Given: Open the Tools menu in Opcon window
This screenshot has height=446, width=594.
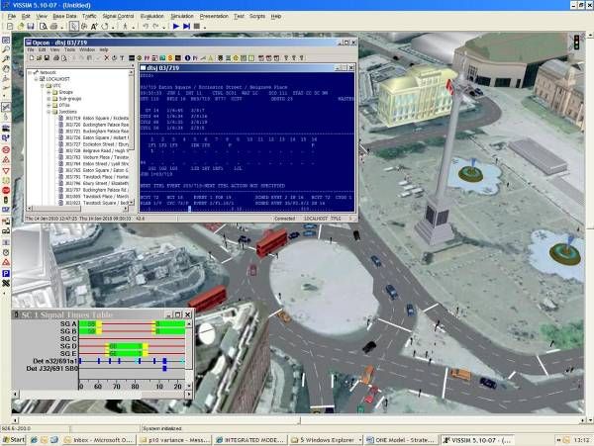Looking at the screenshot, I should click(x=69, y=49).
